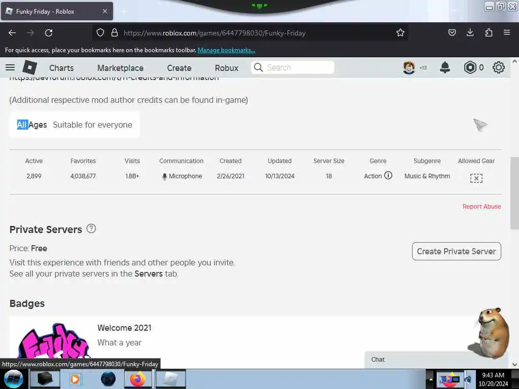
Task: Close the Funky Friday browser tab
Action: (x=104, y=11)
